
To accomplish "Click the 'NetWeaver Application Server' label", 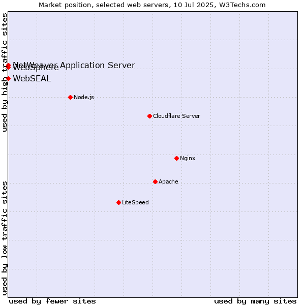I will 74,65.
